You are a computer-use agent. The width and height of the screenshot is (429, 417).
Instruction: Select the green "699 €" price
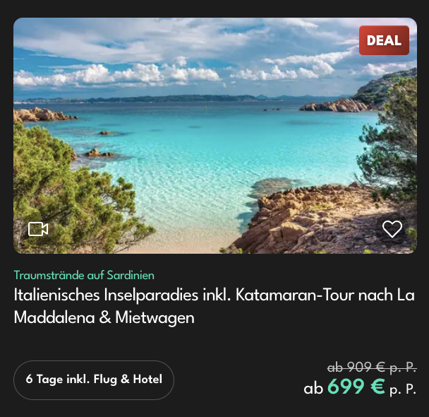(x=356, y=387)
